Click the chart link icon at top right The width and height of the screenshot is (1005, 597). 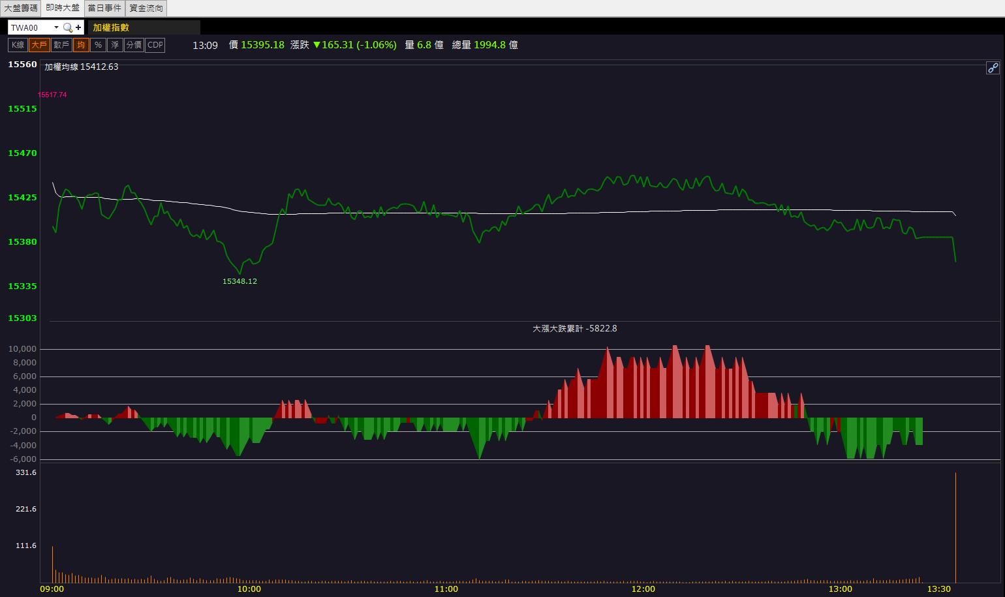click(992, 68)
